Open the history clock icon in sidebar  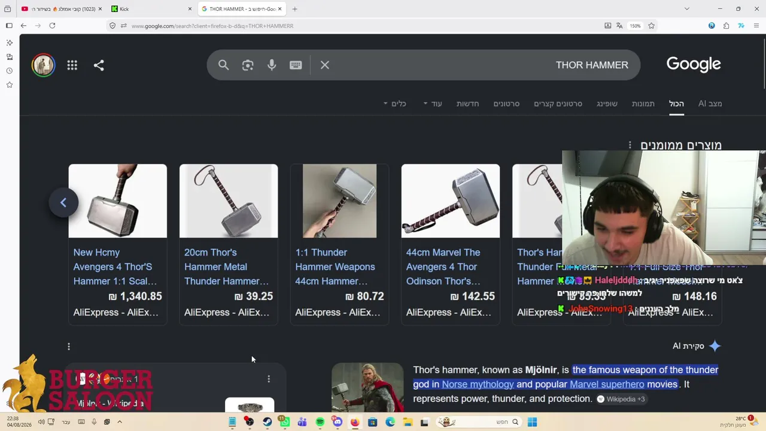tap(9, 71)
